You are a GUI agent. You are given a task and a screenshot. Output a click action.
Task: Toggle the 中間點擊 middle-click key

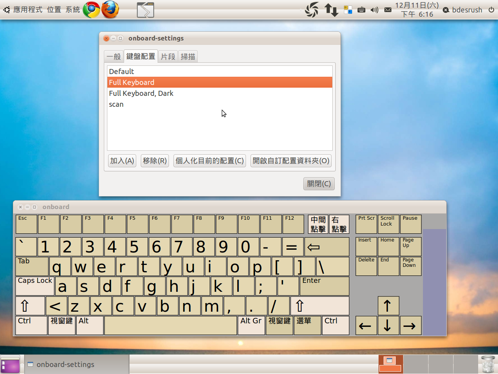point(318,224)
